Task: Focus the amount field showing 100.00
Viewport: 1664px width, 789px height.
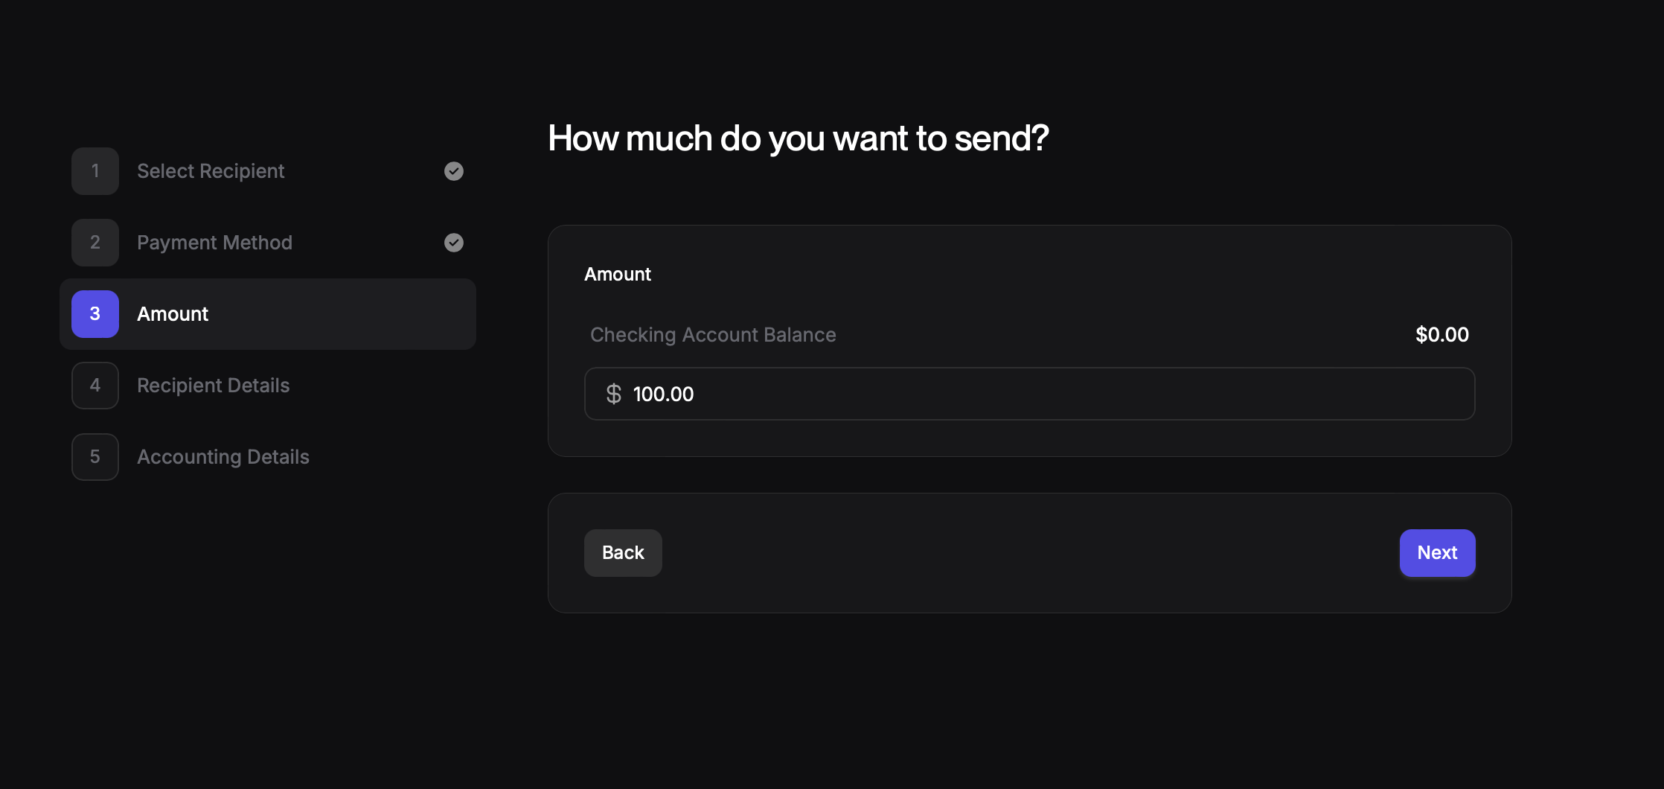Action: (x=1042, y=394)
